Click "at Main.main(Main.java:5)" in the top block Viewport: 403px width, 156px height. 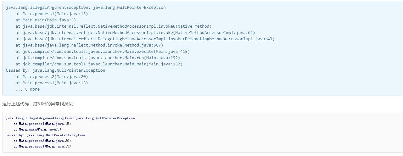click(x=46, y=20)
